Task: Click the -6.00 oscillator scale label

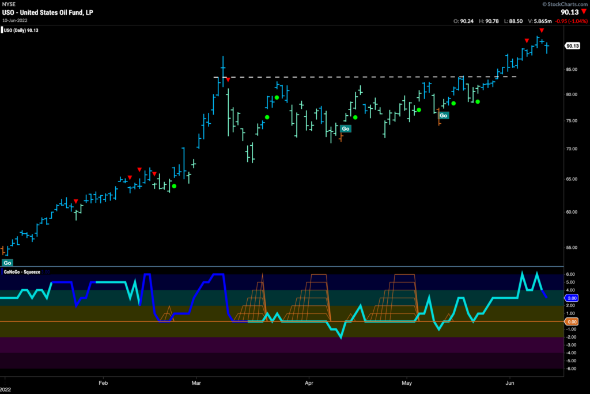Action: coord(570,369)
